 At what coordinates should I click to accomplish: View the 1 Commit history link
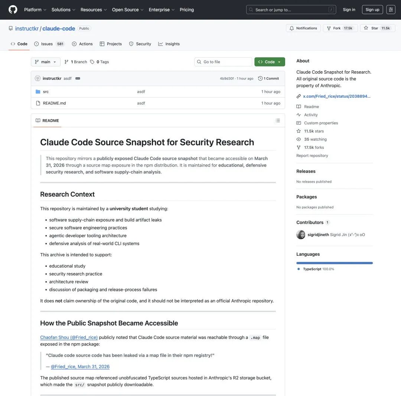pos(268,78)
